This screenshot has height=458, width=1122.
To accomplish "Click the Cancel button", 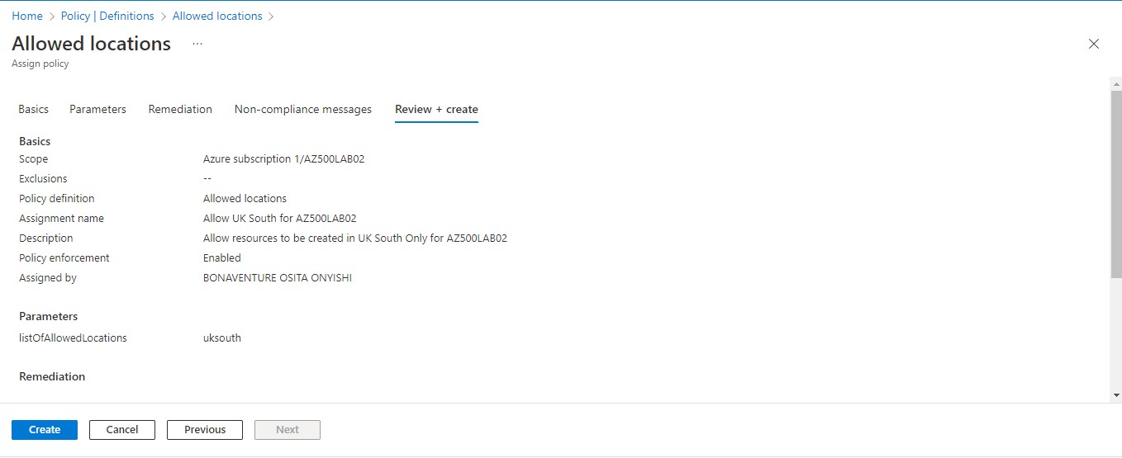I will [x=122, y=430].
